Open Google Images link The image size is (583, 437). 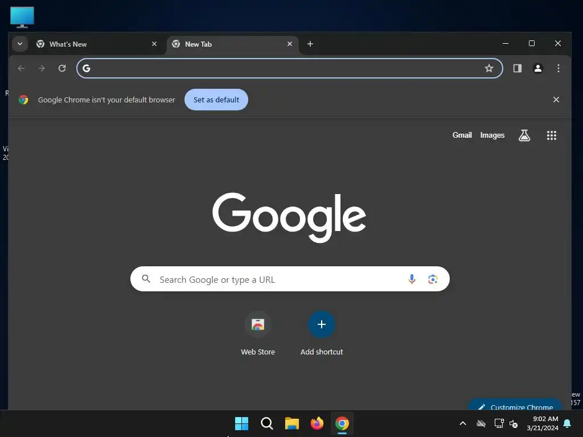(x=492, y=135)
